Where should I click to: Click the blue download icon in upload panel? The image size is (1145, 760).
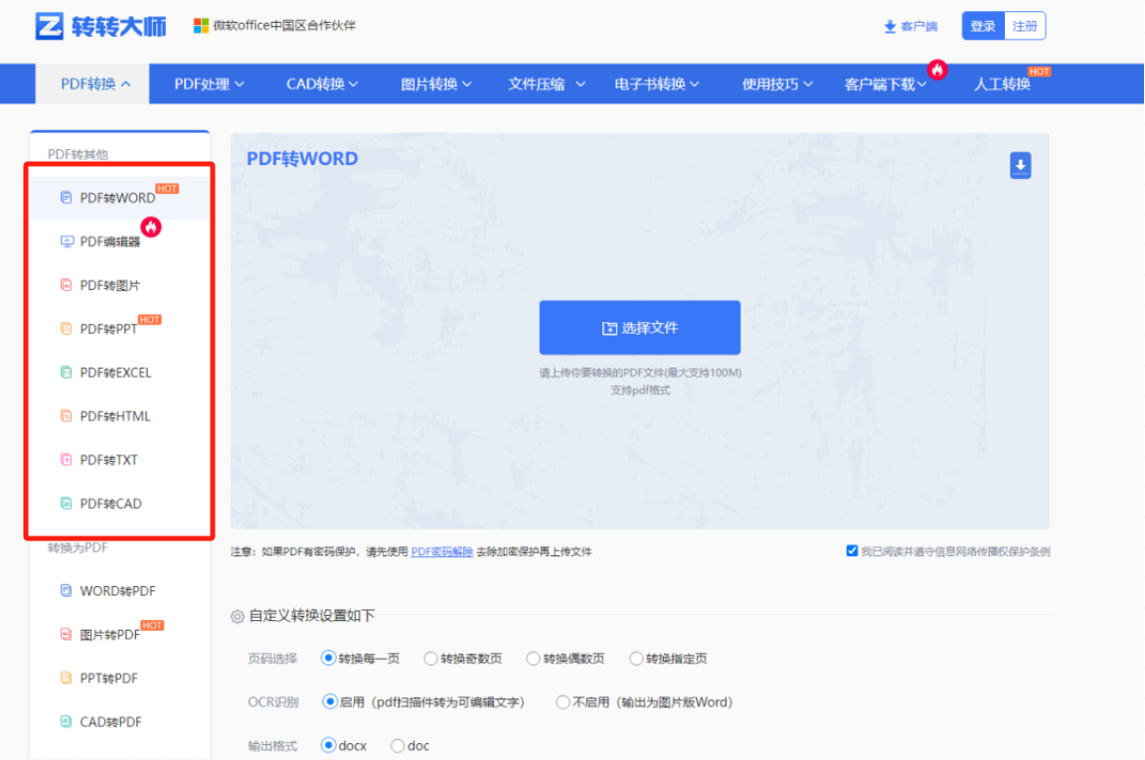tap(1020, 166)
